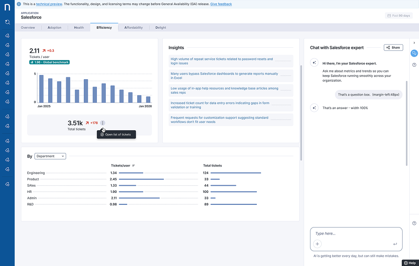
Task: Click the "Total tickets" column header
Action: [x=212, y=165]
